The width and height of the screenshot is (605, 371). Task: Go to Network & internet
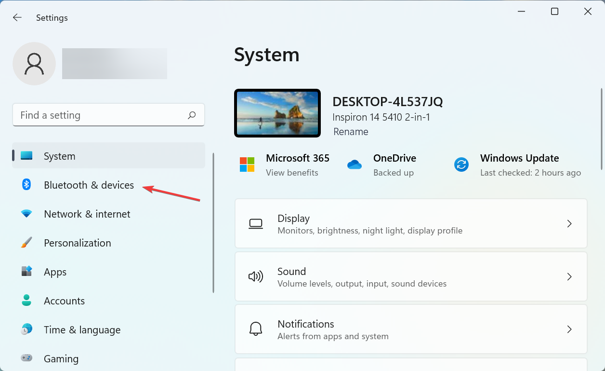[x=109, y=214]
